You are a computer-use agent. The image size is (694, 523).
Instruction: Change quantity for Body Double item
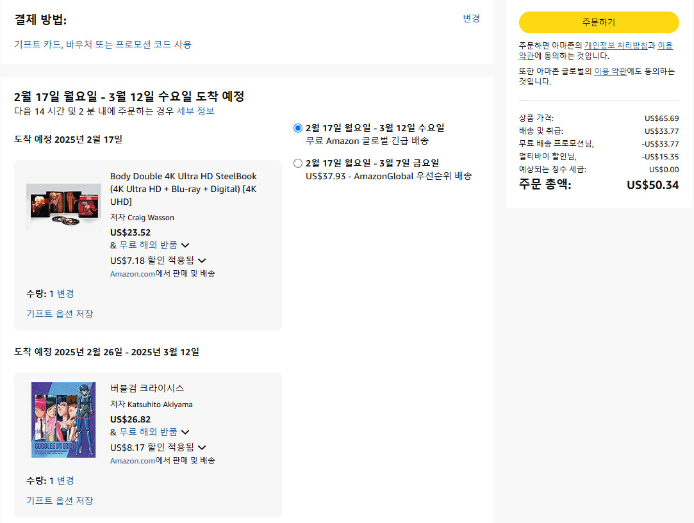tap(65, 294)
